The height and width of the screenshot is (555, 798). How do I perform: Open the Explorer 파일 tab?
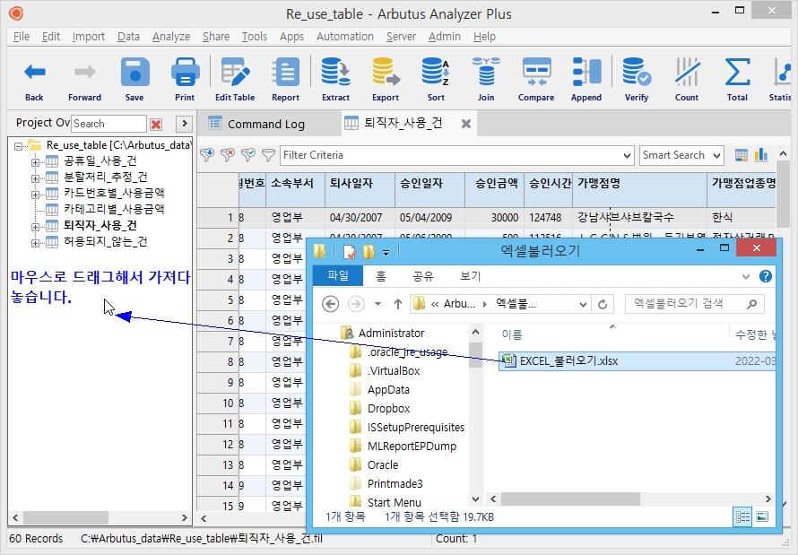[x=337, y=276]
